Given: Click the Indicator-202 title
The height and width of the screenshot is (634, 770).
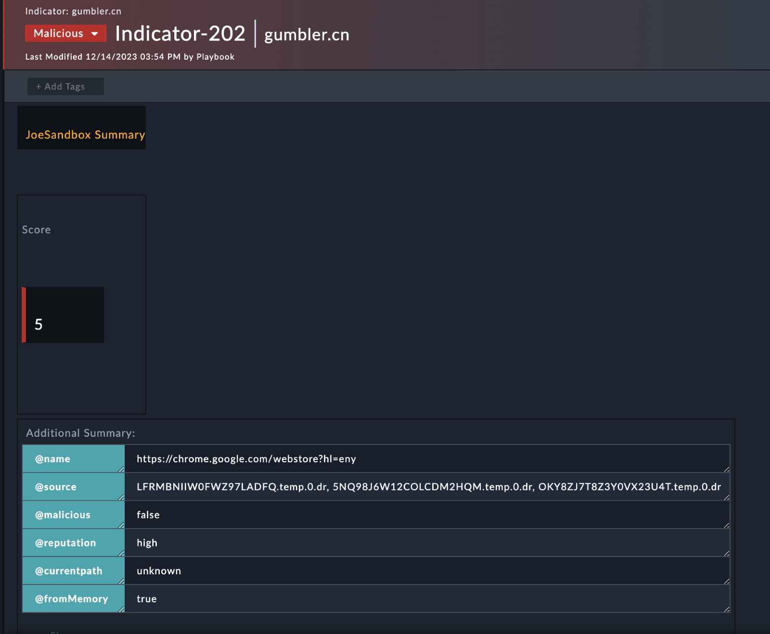Looking at the screenshot, I should point(180,34).
